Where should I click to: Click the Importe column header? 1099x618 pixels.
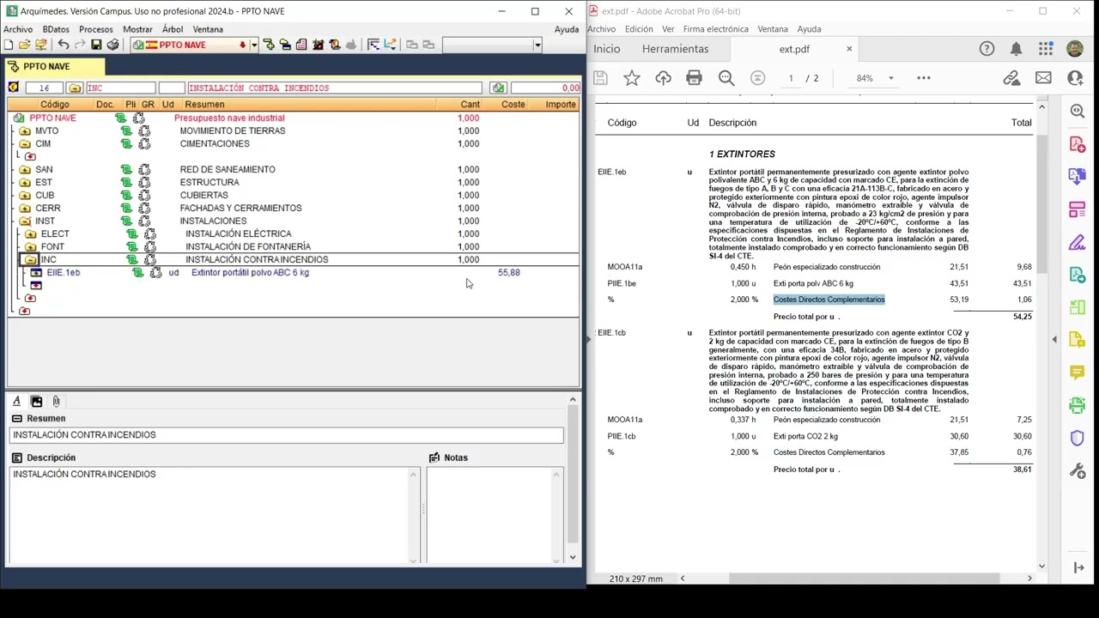click(x=561, y=105)
